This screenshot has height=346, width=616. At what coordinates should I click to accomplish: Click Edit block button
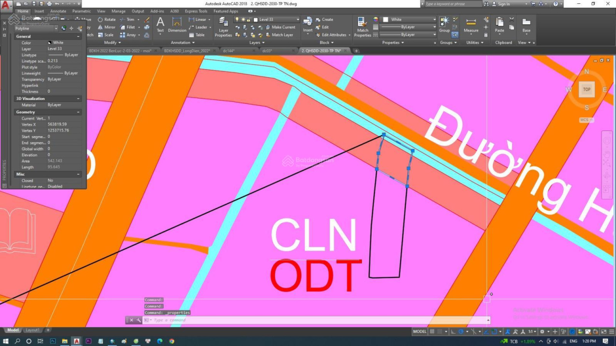pos(322,28)
